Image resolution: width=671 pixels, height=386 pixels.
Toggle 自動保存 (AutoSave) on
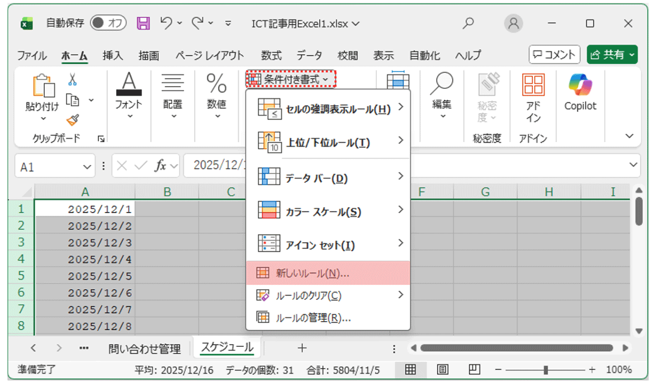point(108,23)
